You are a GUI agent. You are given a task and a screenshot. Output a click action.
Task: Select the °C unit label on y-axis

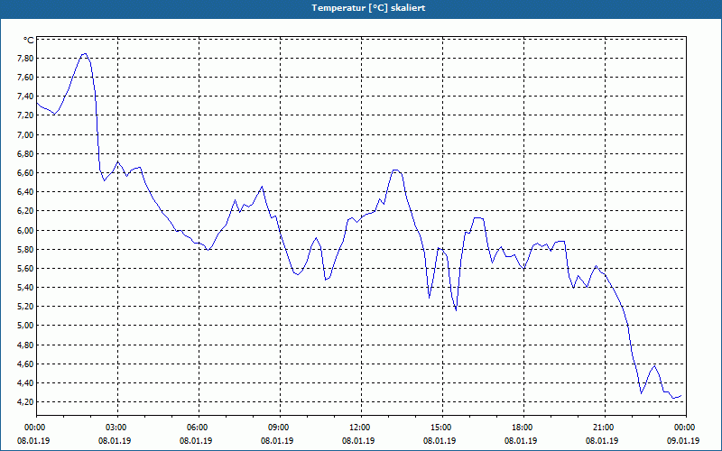tap(29, 41)
